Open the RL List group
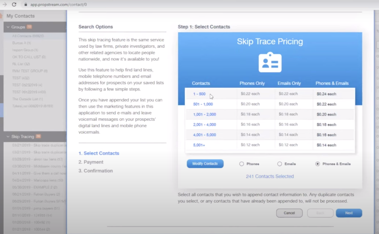 [x=21, y=64]
